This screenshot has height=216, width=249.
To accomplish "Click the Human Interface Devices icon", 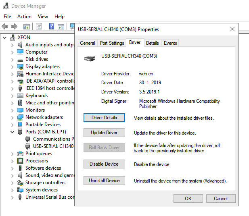I will point(20,74).
